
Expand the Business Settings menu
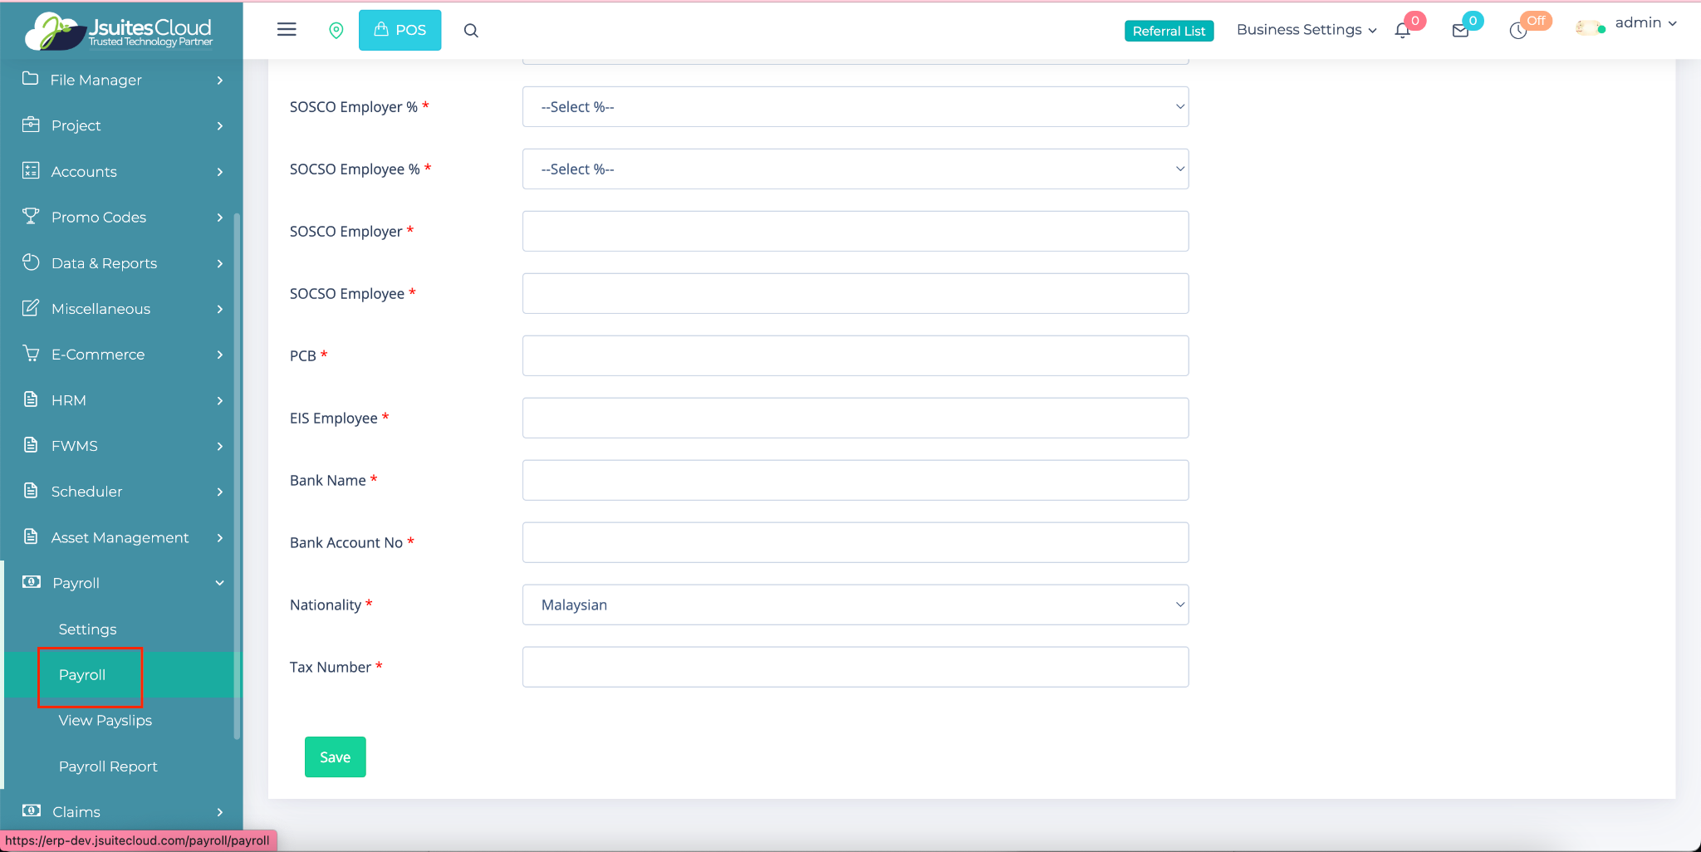tap(1306, 30)
